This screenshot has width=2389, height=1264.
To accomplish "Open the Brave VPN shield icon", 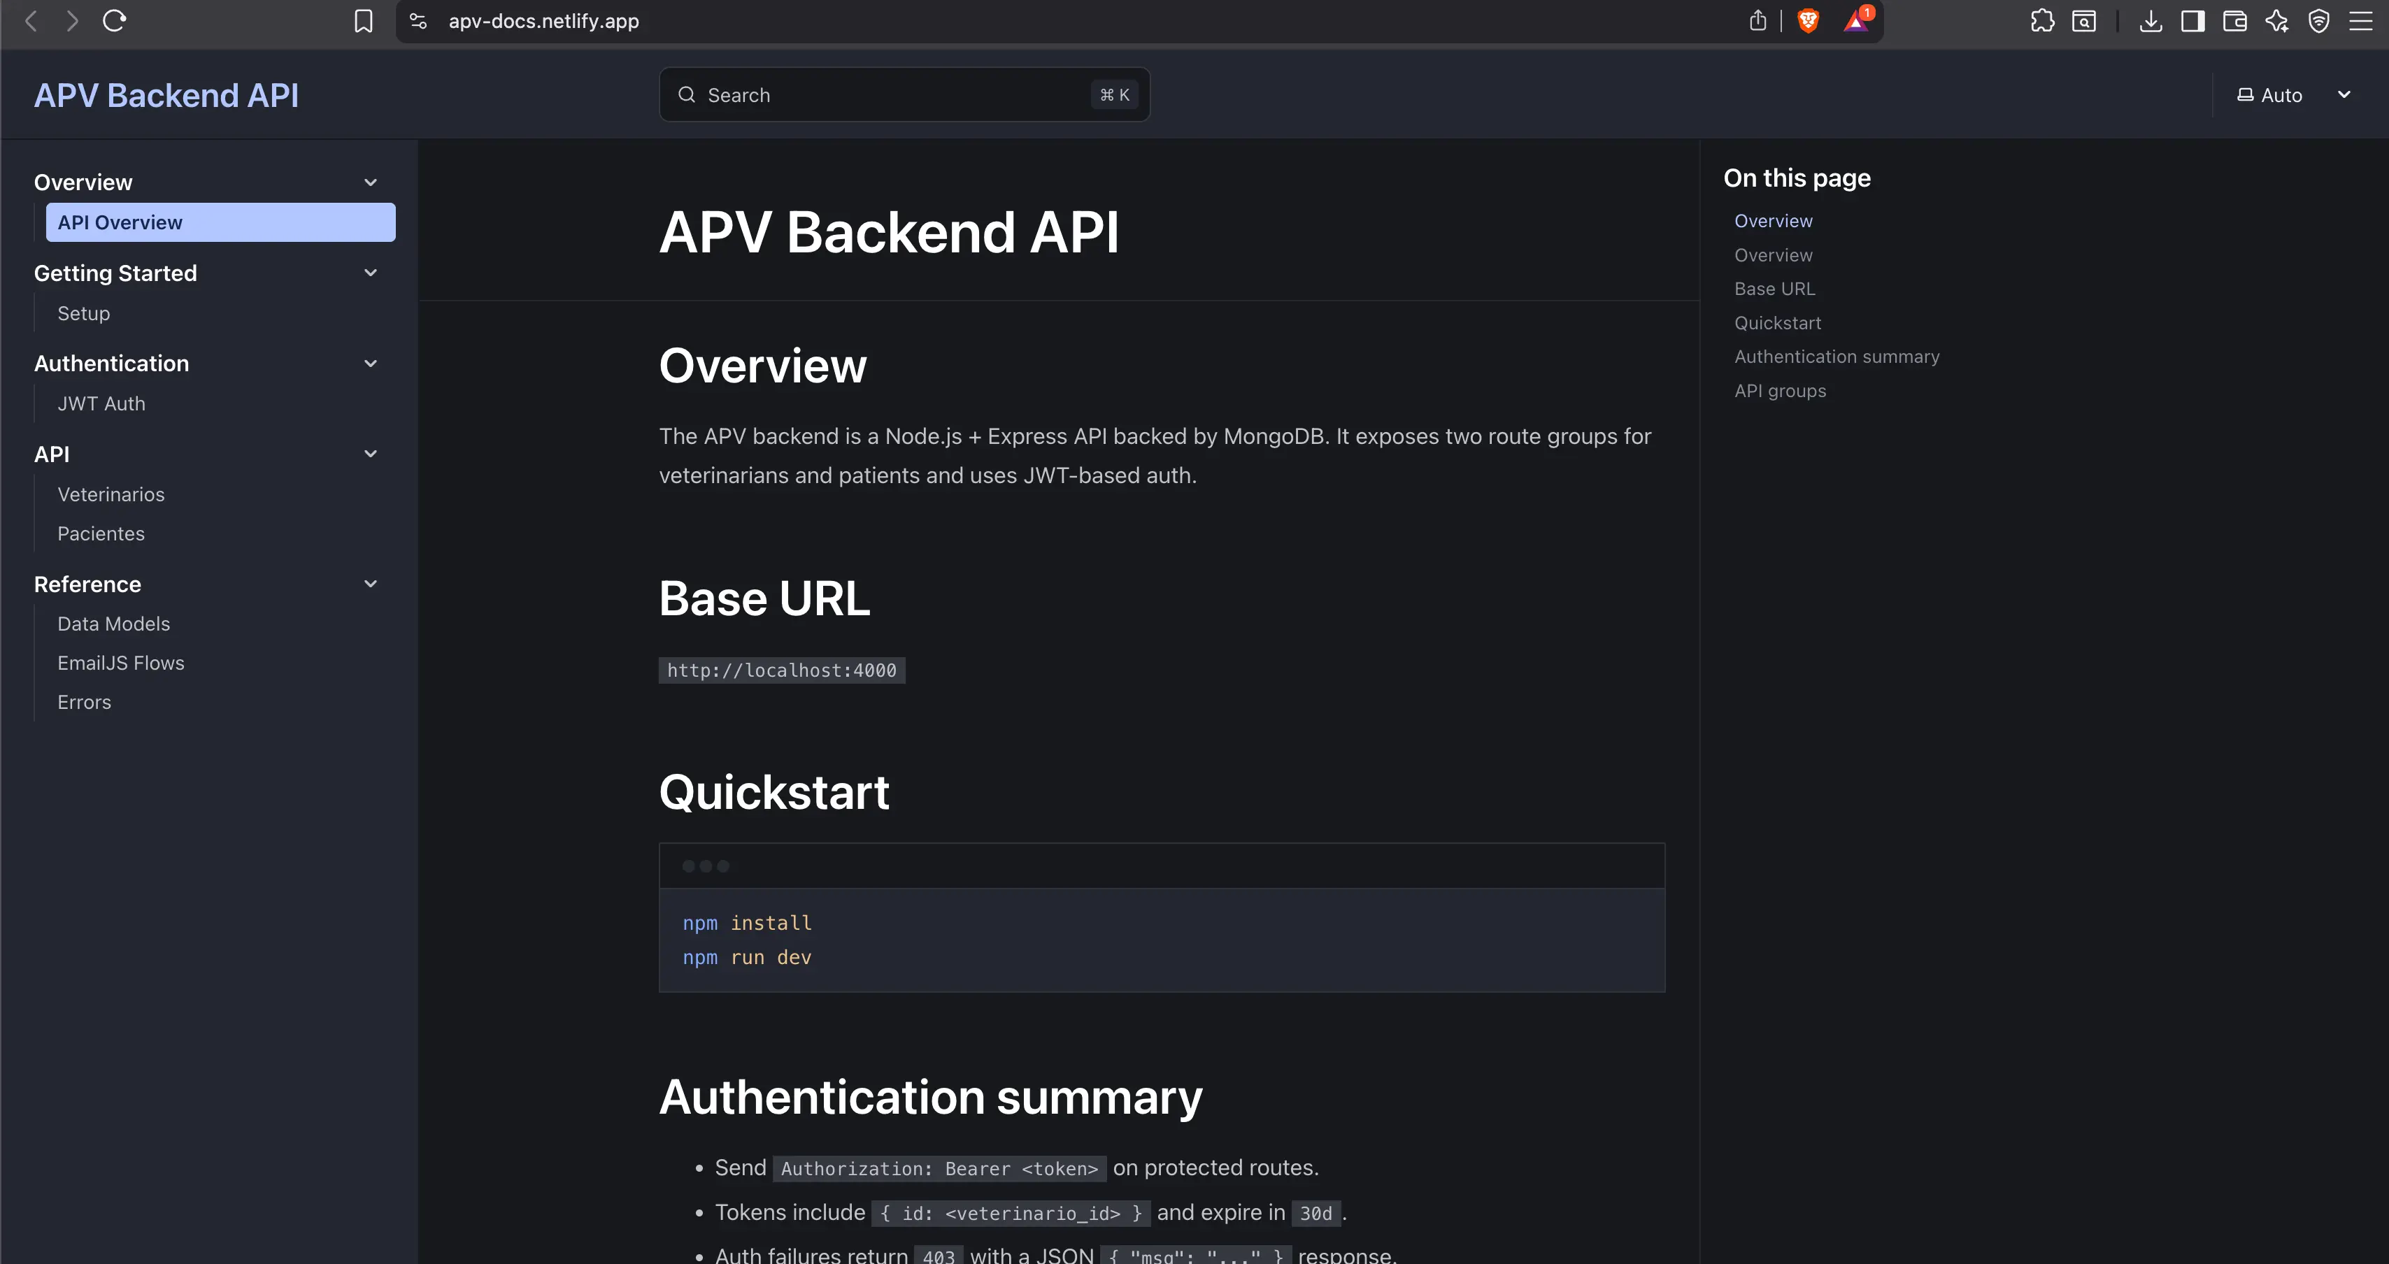I will (x=2320, y=20).
